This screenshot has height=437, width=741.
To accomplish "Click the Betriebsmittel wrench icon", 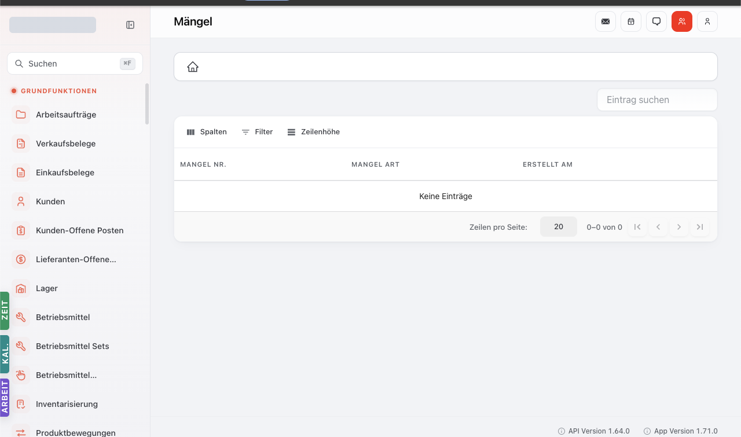I will pyautogui.click(x=21, y=317).
